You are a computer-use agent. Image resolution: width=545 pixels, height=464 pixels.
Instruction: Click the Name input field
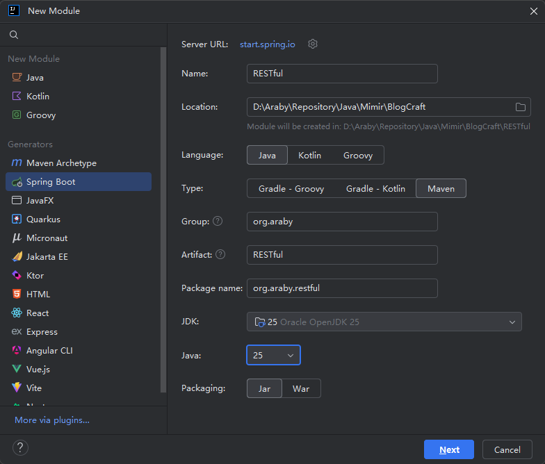(342, 74)
